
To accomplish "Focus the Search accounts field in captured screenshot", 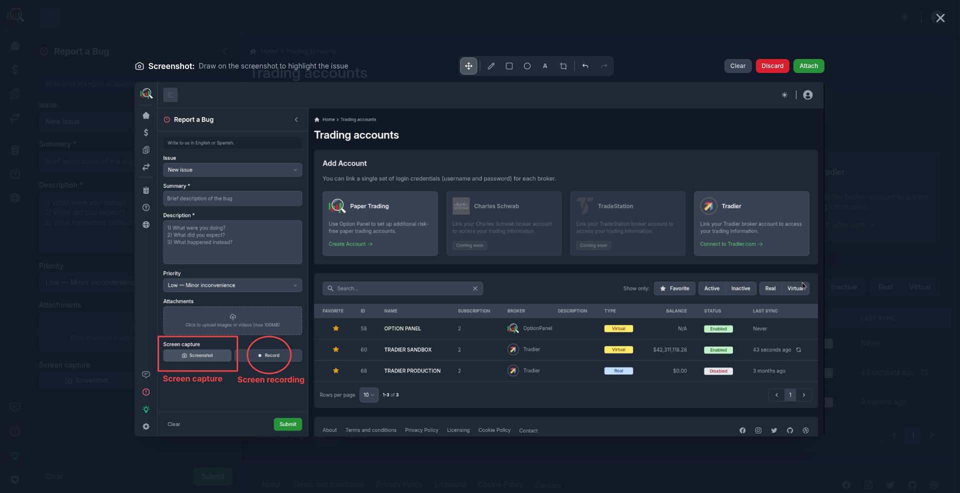I will (x=403, y=288).
